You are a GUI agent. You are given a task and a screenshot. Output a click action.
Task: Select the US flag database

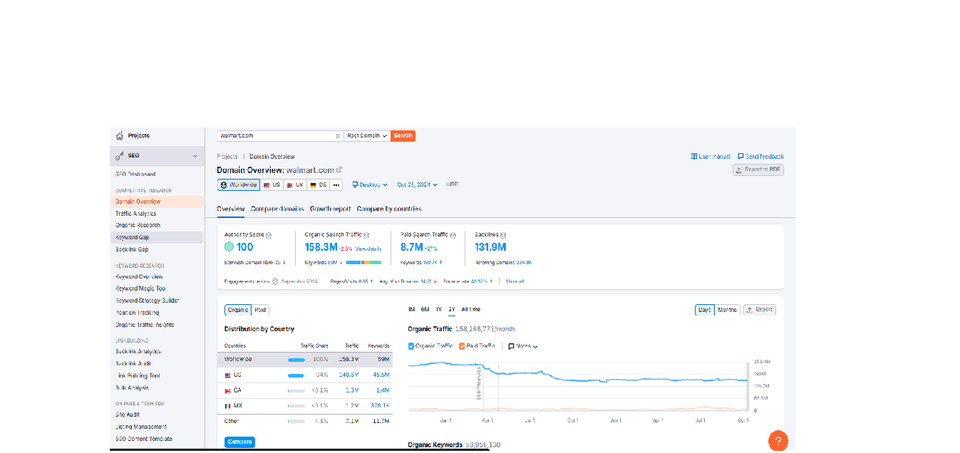click(272, 184)
